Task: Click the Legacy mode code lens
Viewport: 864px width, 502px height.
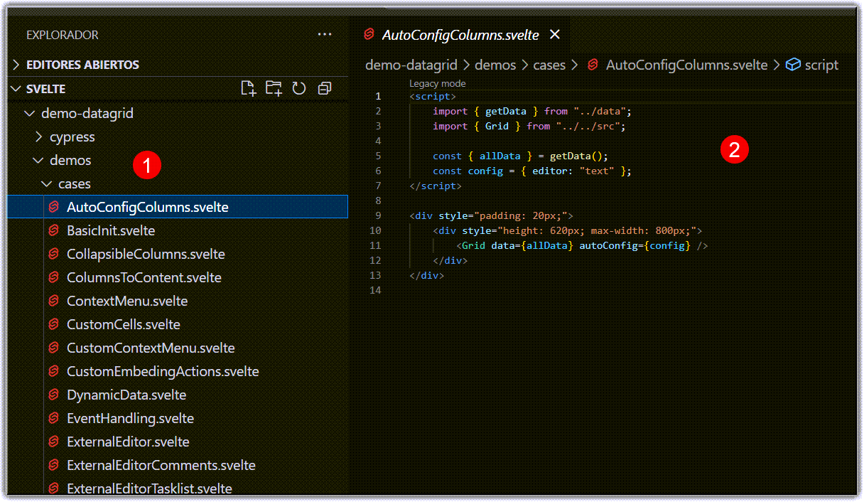Action: (437, 83)
